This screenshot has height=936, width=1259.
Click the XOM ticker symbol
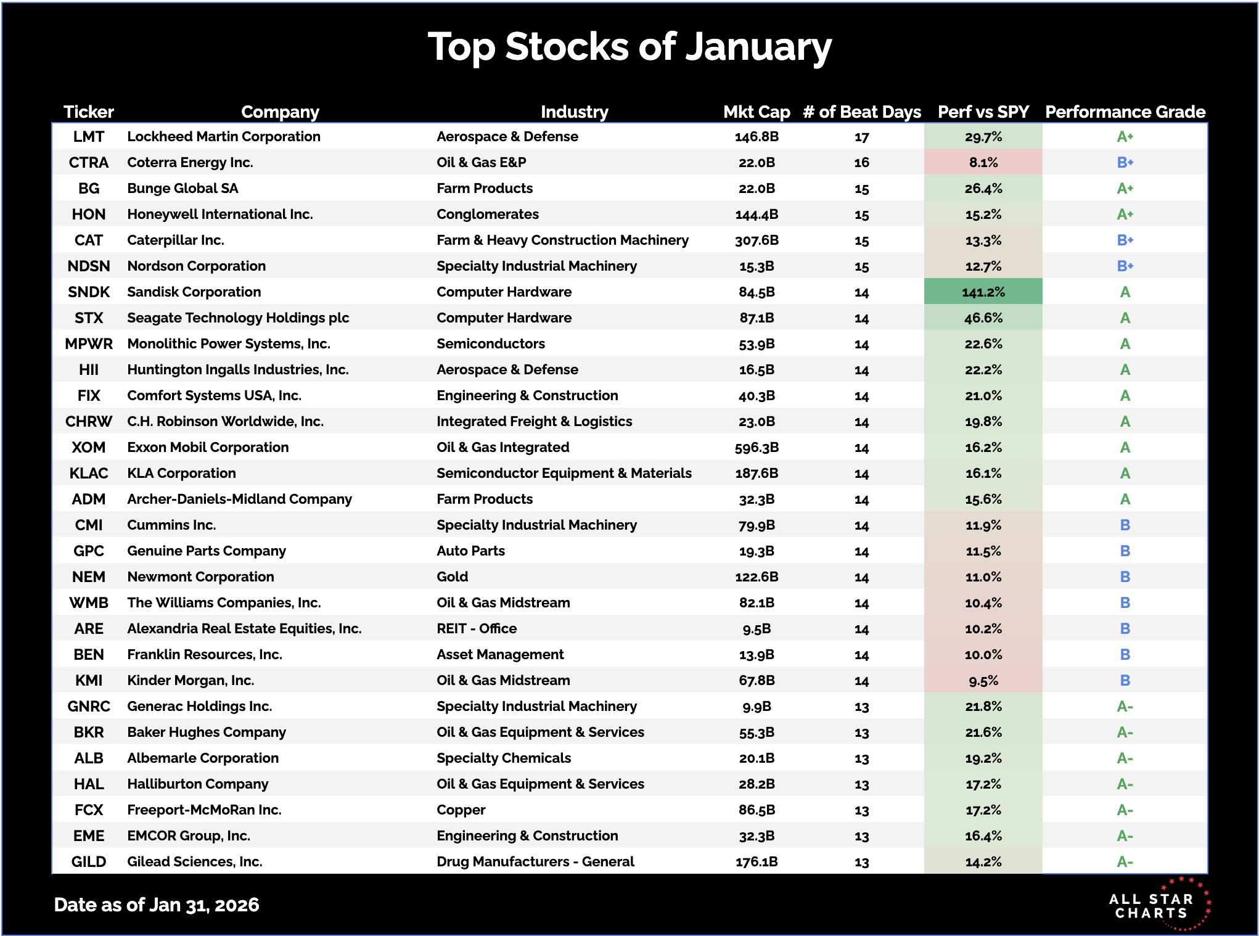89,447
